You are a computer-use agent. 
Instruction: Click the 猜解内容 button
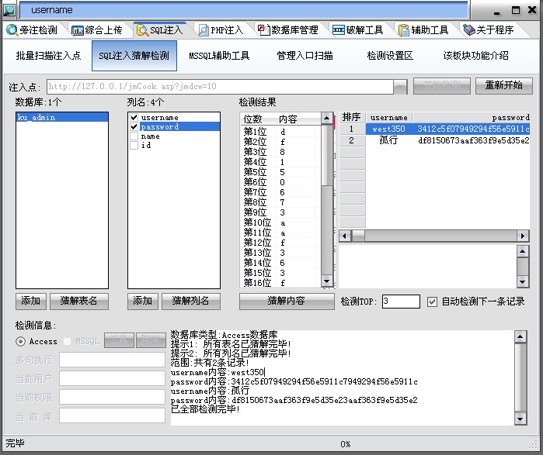coord(287,302)
